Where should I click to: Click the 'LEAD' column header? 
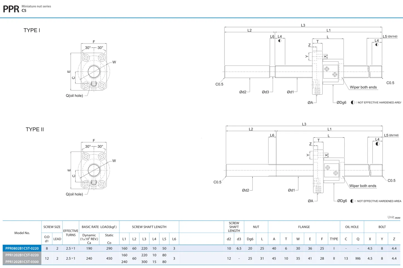click(x=57, y=239)
